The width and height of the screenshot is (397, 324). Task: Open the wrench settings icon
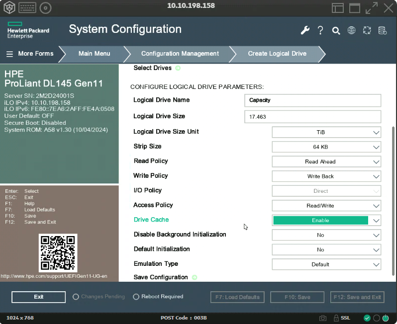(x=305, y=30)
